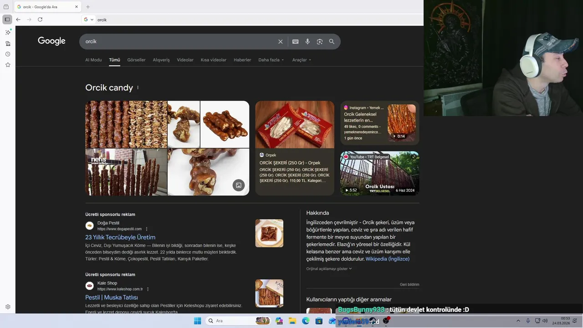Image resolution: width=583 pixels, height=328 pixels.
Task: Click the Windows taskbar Ara search box
Action: 238,321
